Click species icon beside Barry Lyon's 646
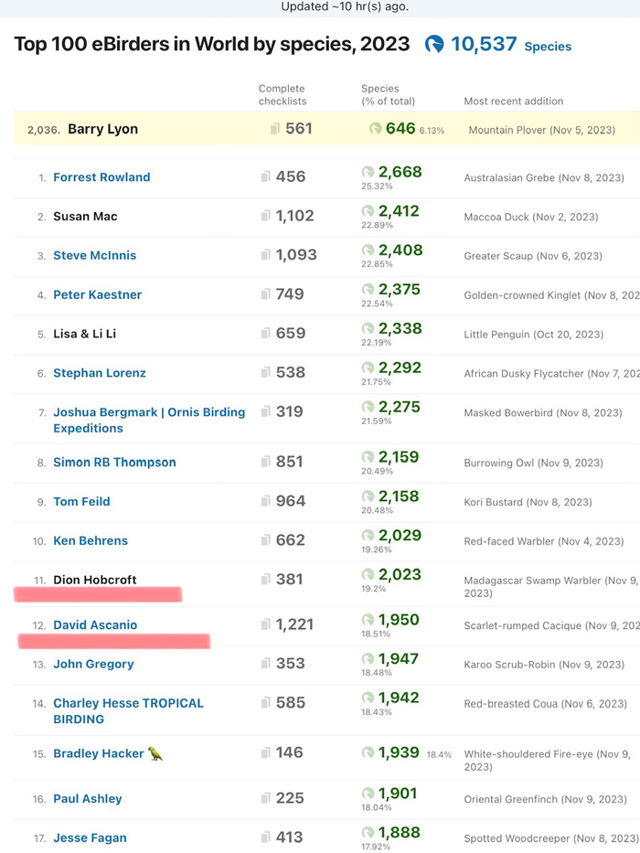640x853 pixels. click(376, 128)
